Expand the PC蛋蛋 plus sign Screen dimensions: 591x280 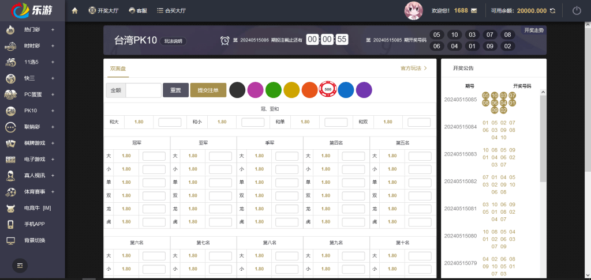pos(53,94)
